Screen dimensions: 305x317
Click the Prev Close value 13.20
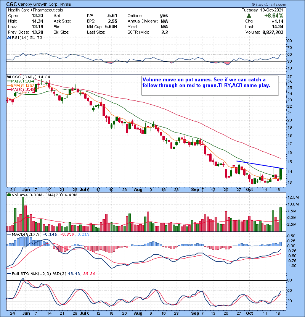[x=37, y=32]
